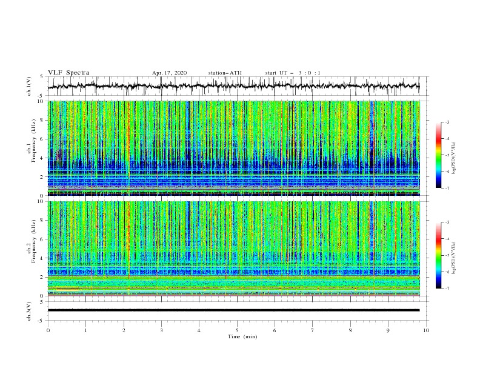Click the "ch.3(V)" waveform axis label
The image size is (480, 371).
[29, 311]
